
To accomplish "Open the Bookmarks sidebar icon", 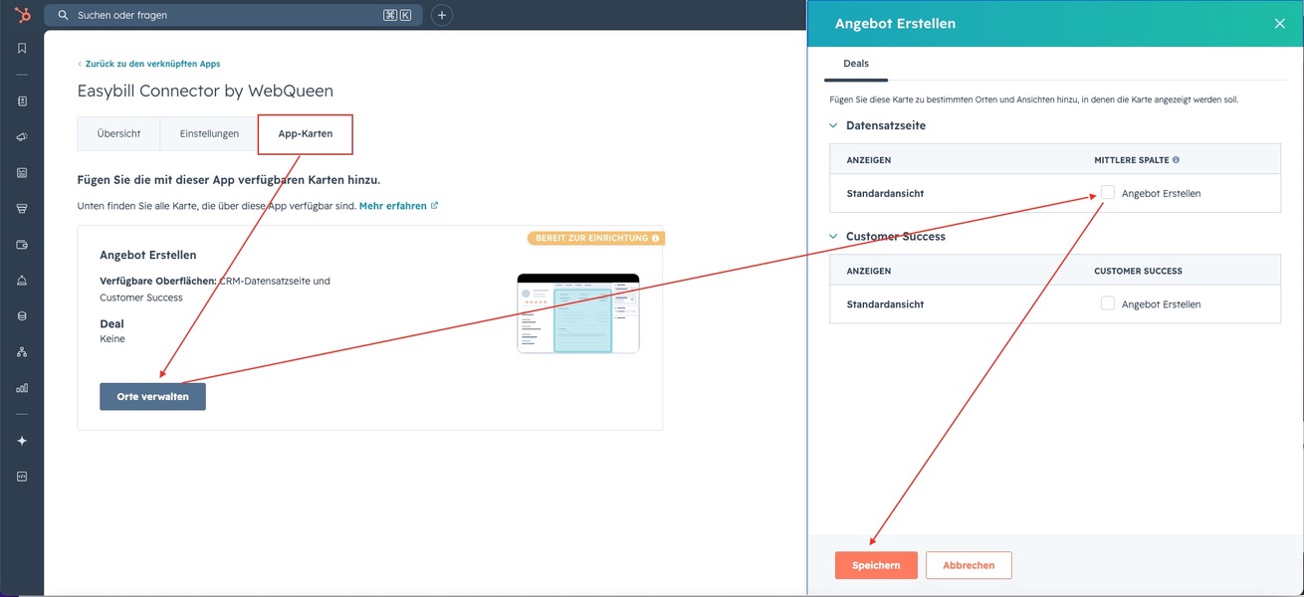I will click(22, 48).
